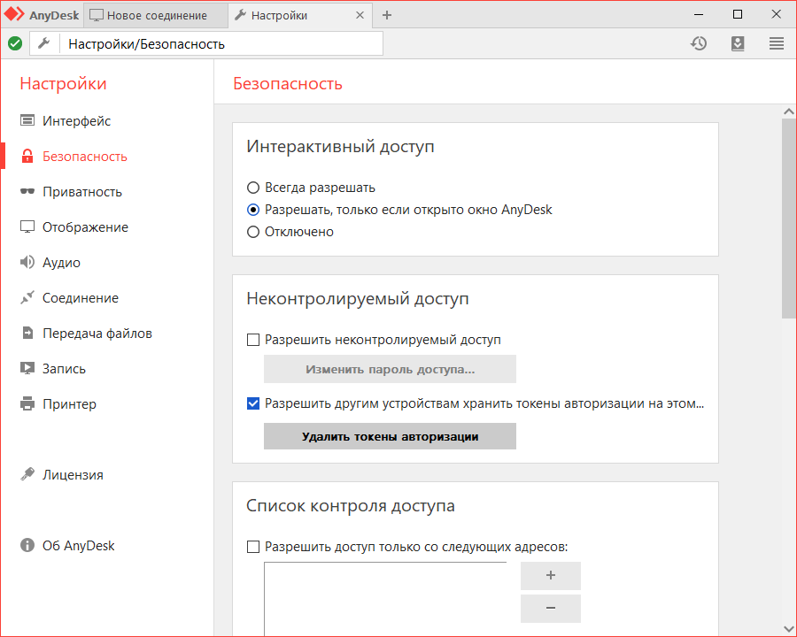Viewport: 797px width, 637px height.
Task: Open Запись settings section
Action: (64, 369)
